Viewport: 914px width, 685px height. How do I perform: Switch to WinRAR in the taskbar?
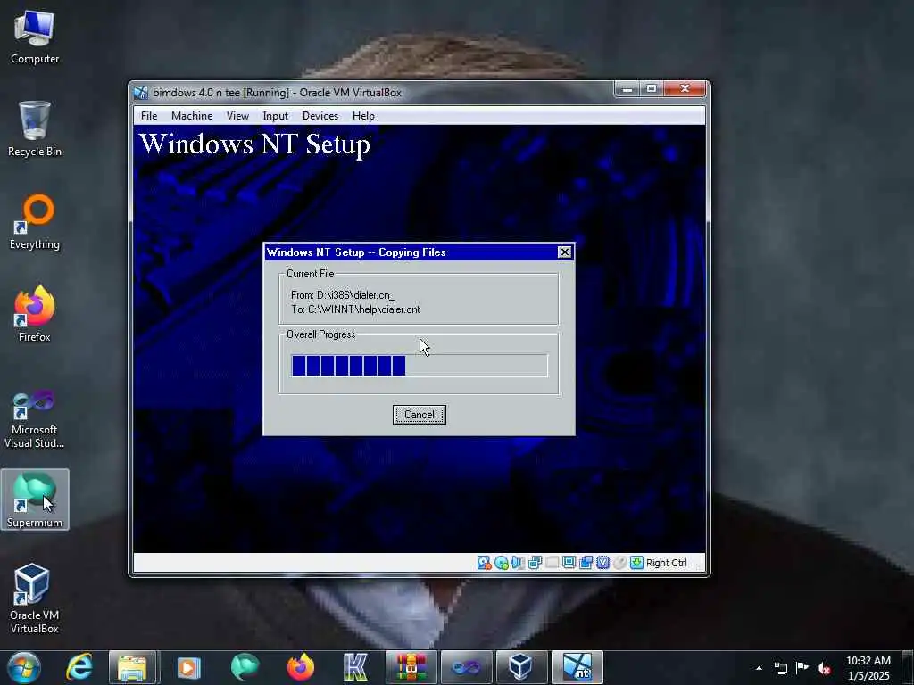411,667
